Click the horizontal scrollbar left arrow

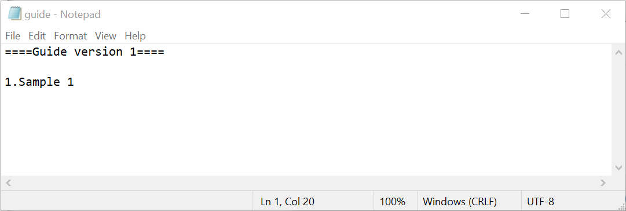(x=8, y=183)
